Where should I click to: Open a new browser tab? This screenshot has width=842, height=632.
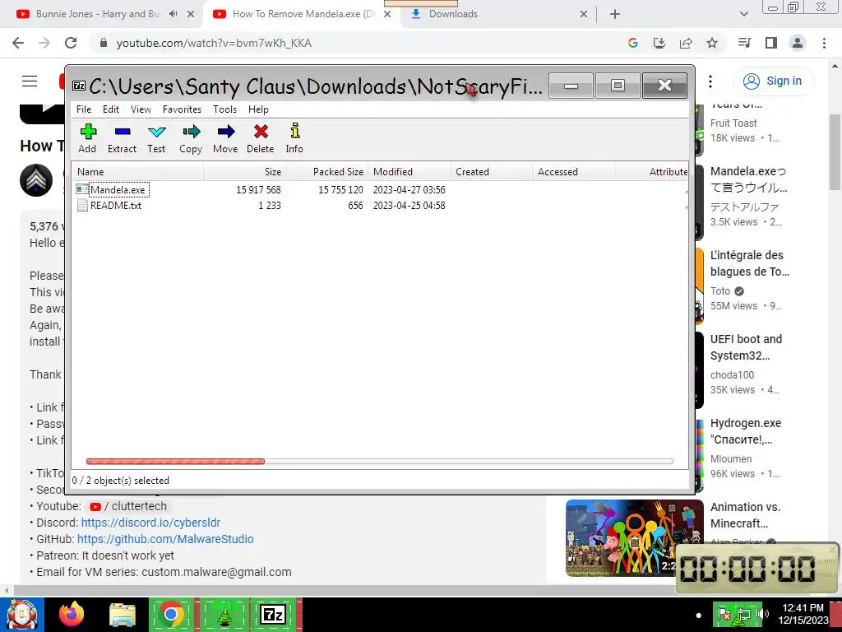tap(615, 14)
